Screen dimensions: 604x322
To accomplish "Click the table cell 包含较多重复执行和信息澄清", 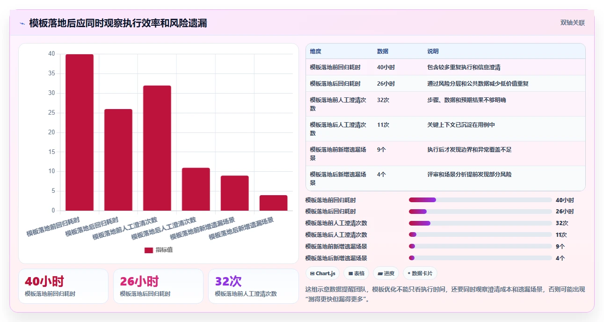I will pyautogui.click(x=464, y=67).
